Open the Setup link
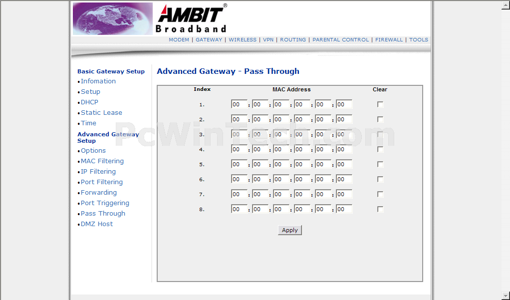Screen dimensions: 510x300 (x=90, y=91)
